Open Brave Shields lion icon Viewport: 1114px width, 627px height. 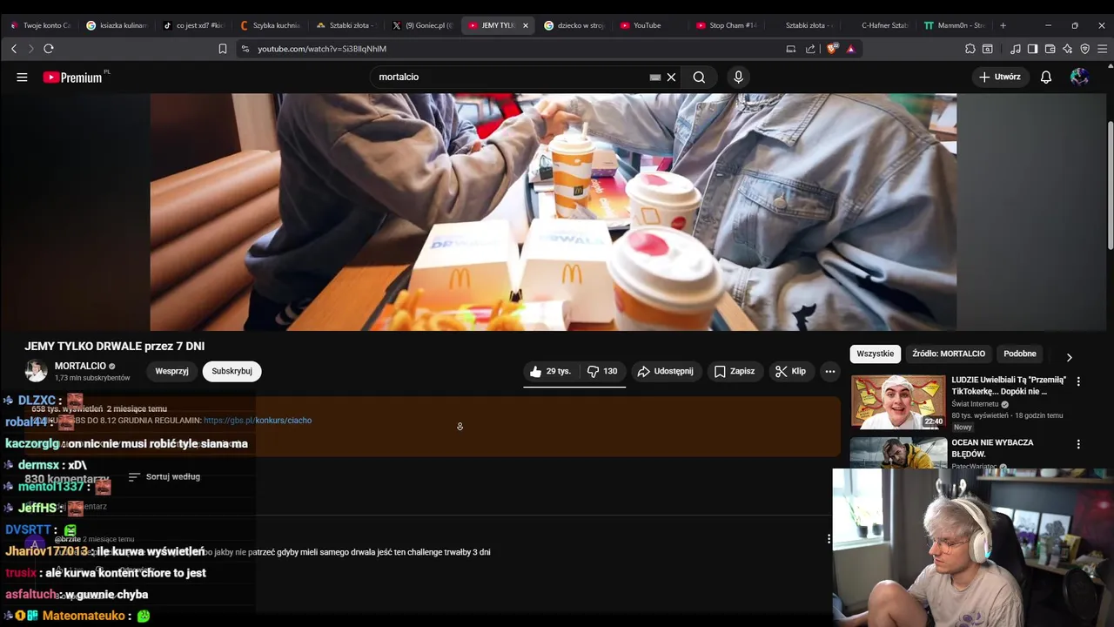click(832, 49)
